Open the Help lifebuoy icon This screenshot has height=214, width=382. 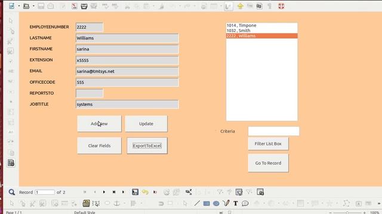[x=281, y=6]
